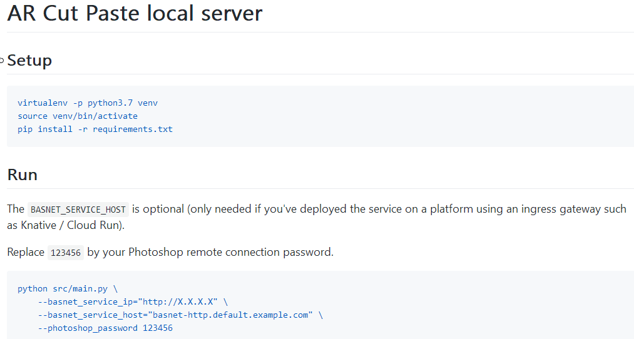634x339 pixels.
Task: Click the "AR Cut Paste local server" title
Action: pos(135,14)
